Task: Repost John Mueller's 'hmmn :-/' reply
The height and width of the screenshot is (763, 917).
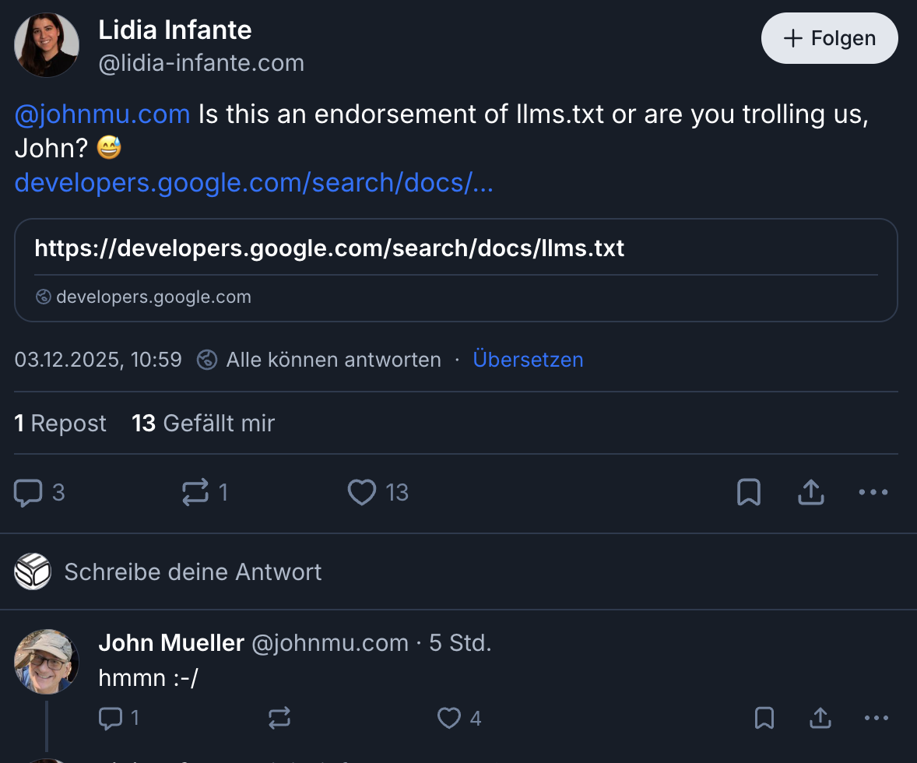Action: pyautogui.click(x=279, y=718)
